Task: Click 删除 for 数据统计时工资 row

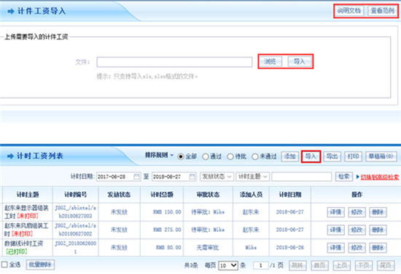Action: 378,248
